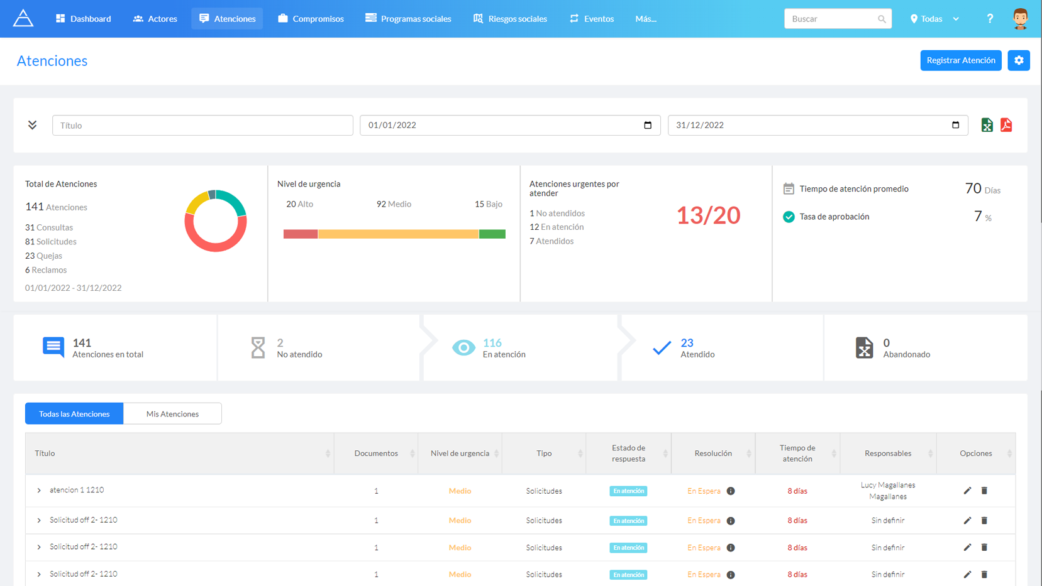This screenshot has width=1042, height=586.
Task: Open the user avatar profile menu
Action: pos(1020,19)
